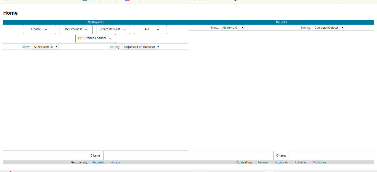Open the 'All Items: 0' tasks filter

(x=233, y=28)
